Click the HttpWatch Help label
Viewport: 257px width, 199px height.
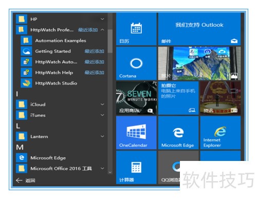54,73
